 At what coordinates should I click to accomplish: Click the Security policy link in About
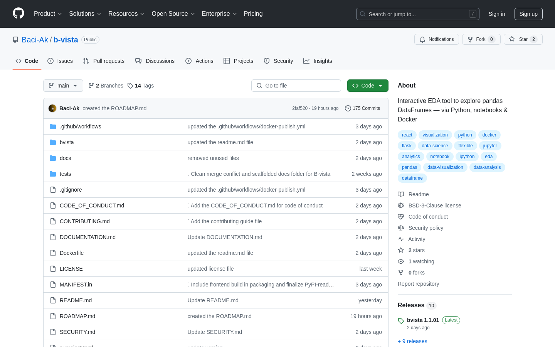point(426,228)
